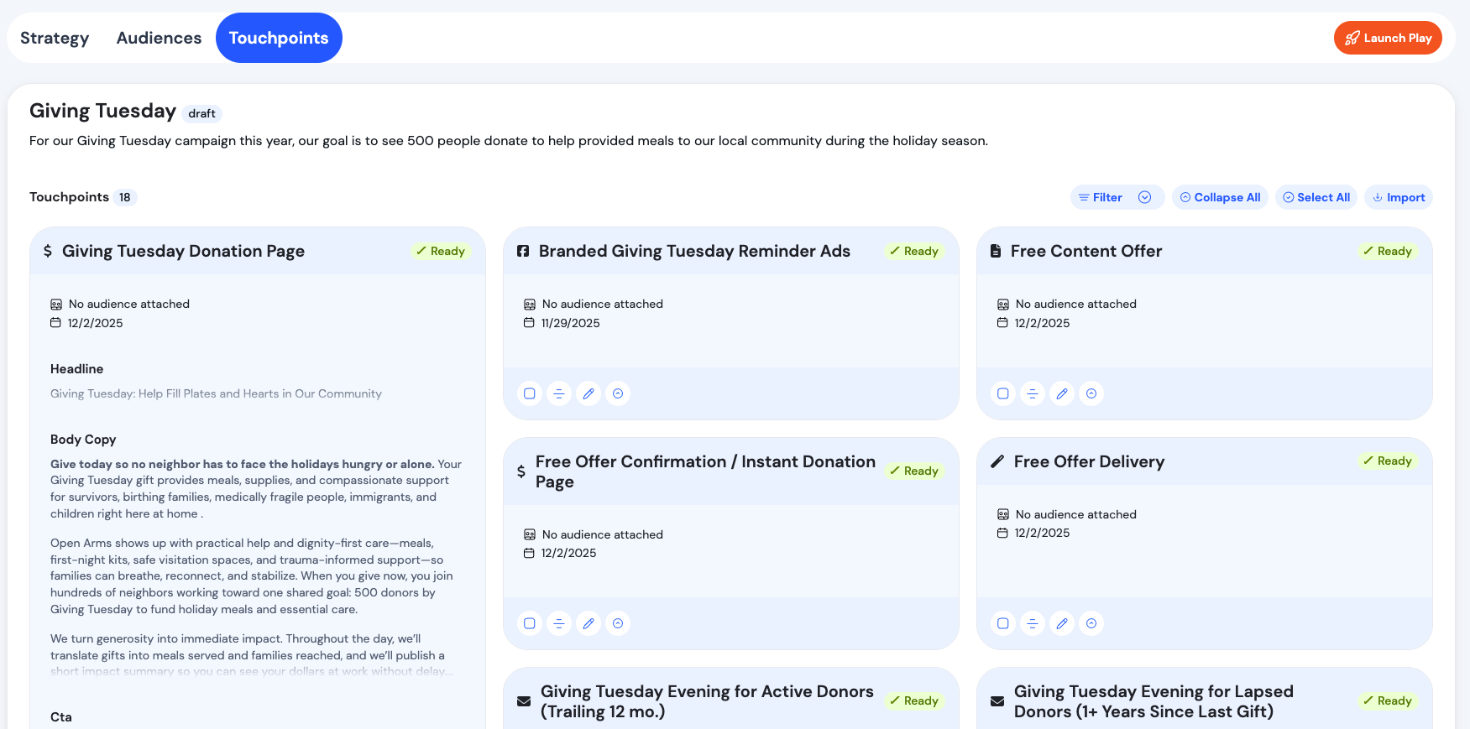Select the Branded Giving Tuesday Reminder Ads checkbox
This screenshot has width=1470, height=729.
pyautogui.click(x=530, y=393)
